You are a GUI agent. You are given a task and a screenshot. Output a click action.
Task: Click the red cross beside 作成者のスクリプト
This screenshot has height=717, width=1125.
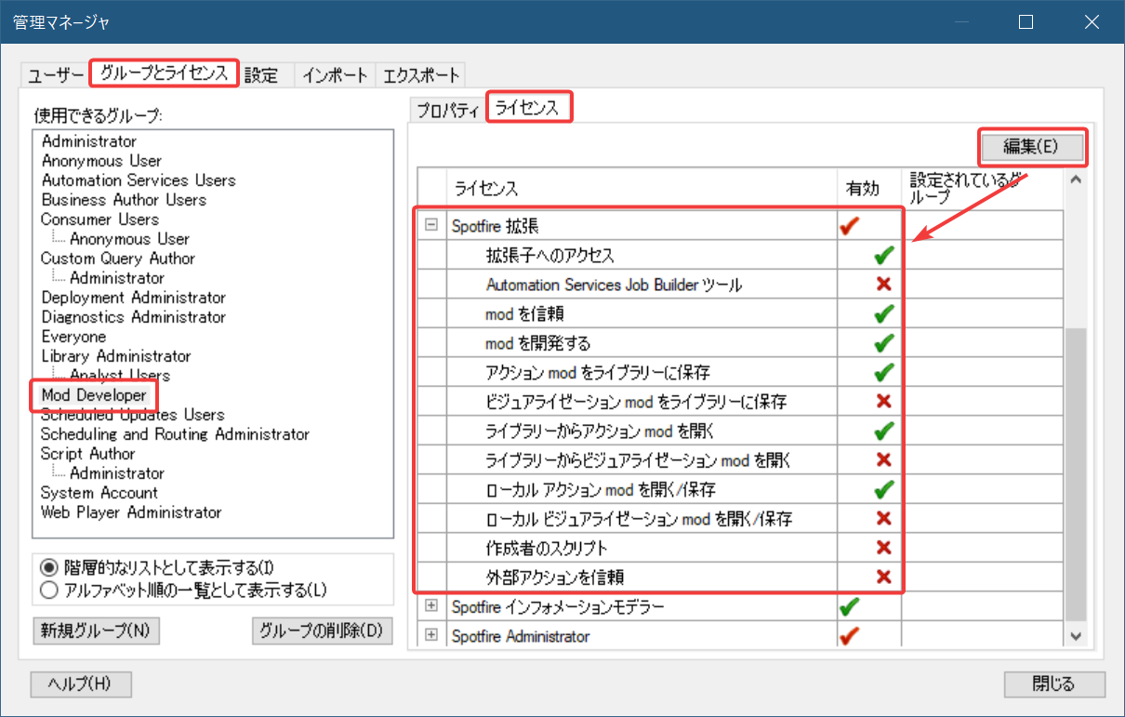tap(884, 548)
